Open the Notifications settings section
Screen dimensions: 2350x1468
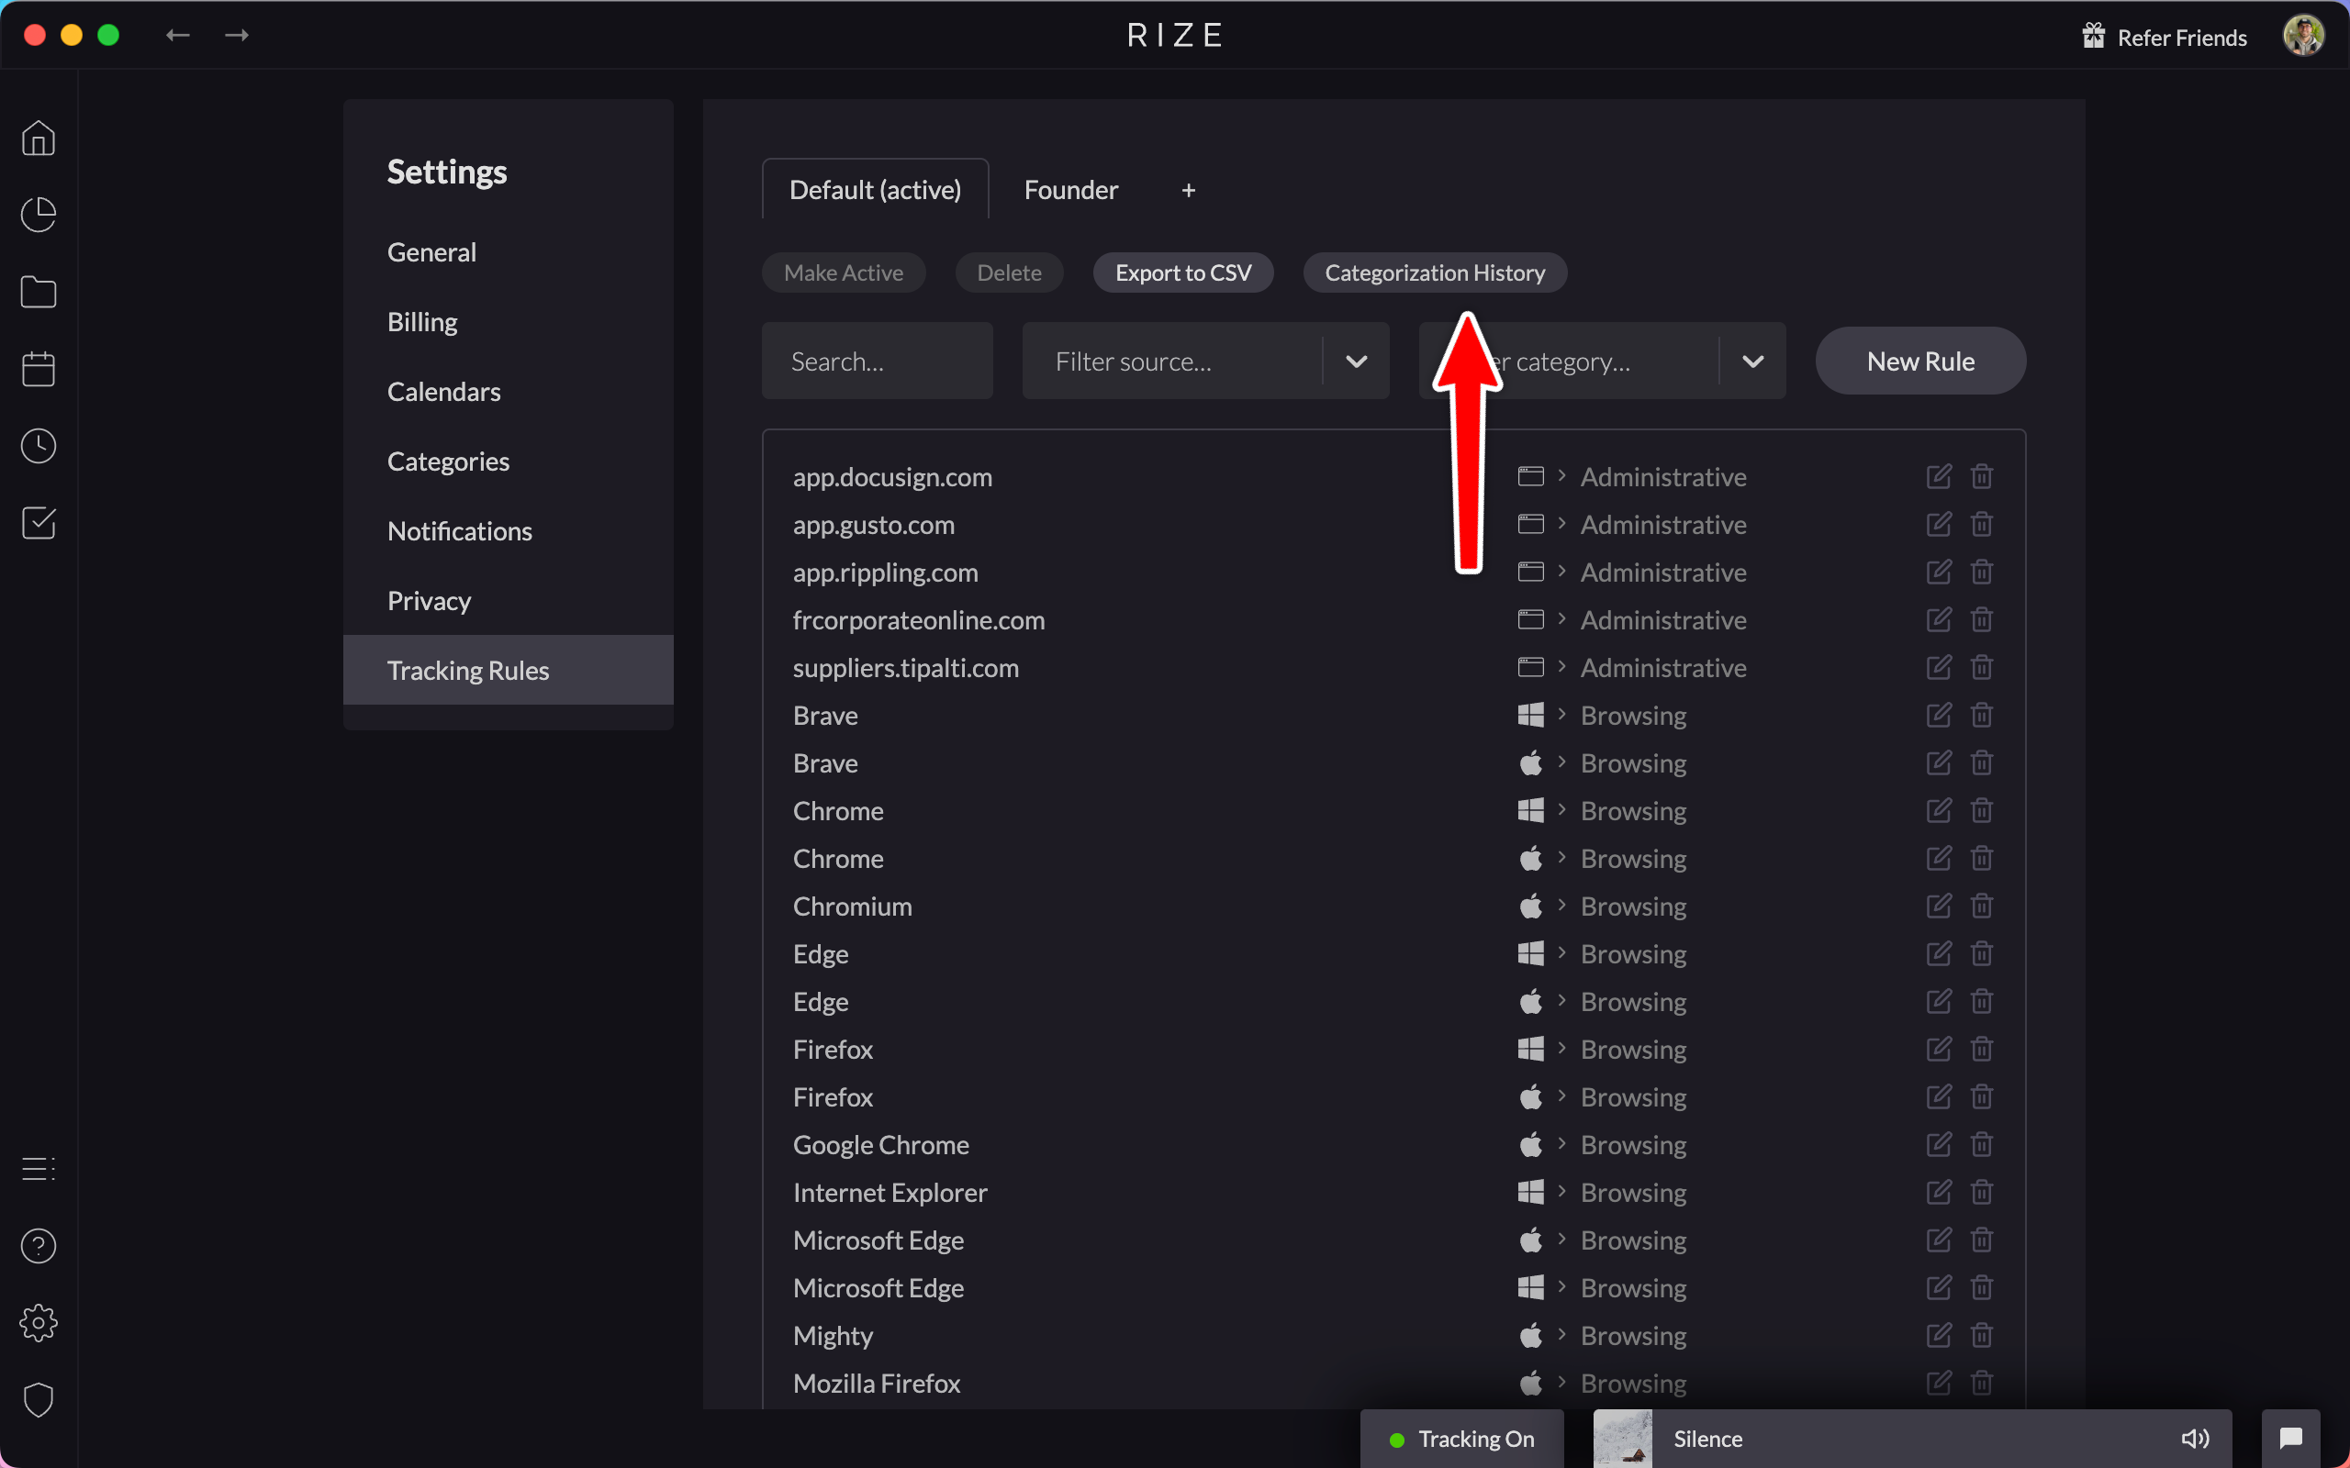tap(508, 531)
